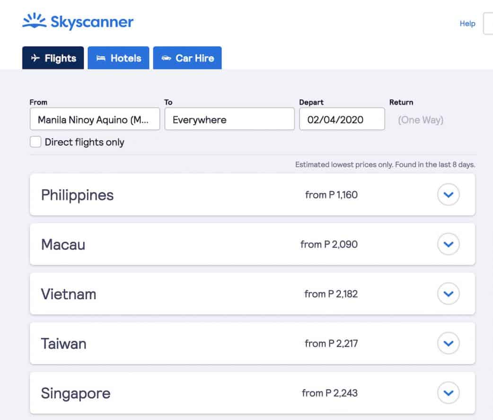Open the Help link
This screenshot has width=493, height=420.
coord(467,23)
